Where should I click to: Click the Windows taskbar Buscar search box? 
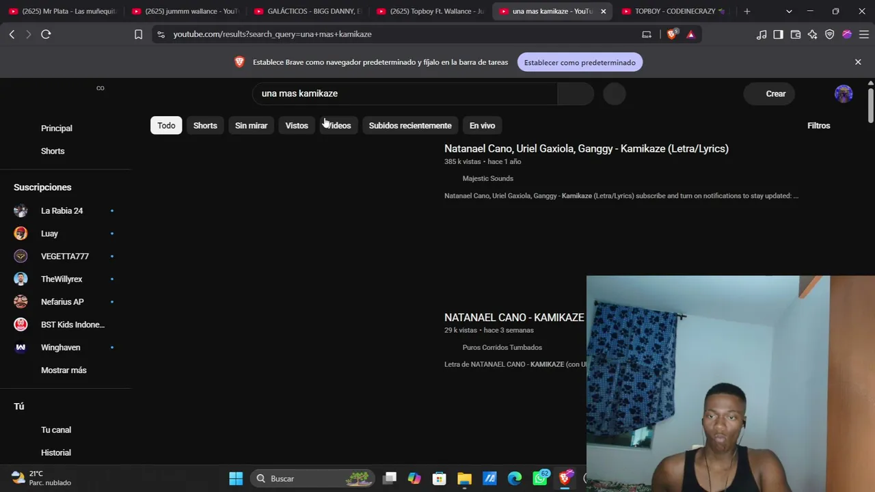pos(312,478)
